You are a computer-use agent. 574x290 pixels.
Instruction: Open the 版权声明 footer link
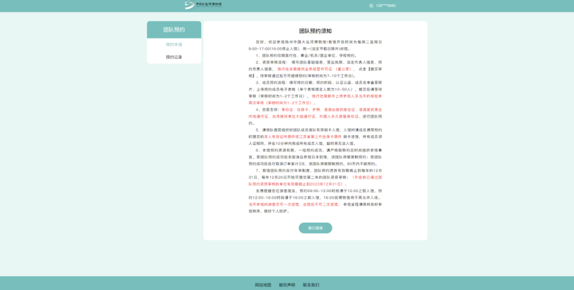point(287,285)
